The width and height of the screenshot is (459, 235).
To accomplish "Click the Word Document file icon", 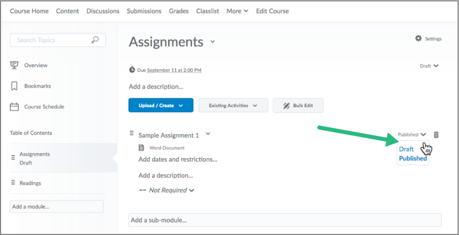I will [141, 148].
